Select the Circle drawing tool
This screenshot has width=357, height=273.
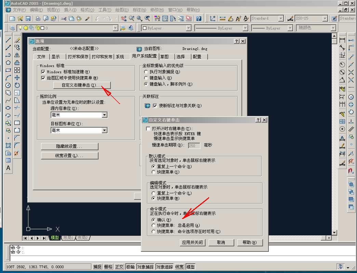[x=8, y=86]
